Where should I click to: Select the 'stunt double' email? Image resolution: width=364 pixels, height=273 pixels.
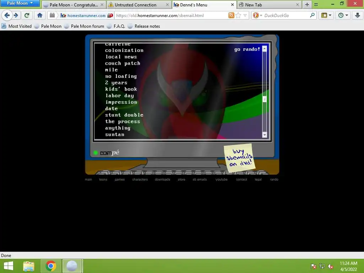(124, 115)
